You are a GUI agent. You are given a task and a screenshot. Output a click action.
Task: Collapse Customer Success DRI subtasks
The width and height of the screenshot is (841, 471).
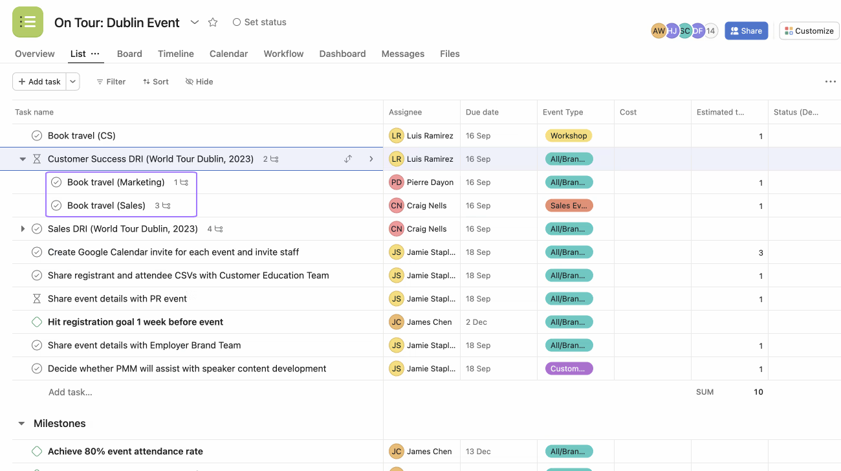point(23,159)
